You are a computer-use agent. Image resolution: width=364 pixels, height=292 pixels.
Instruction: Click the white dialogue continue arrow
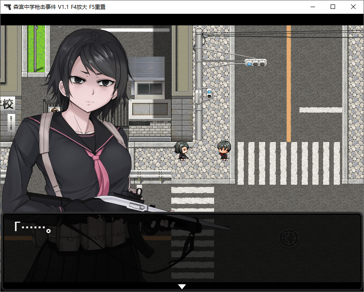[x=182, y=287]
